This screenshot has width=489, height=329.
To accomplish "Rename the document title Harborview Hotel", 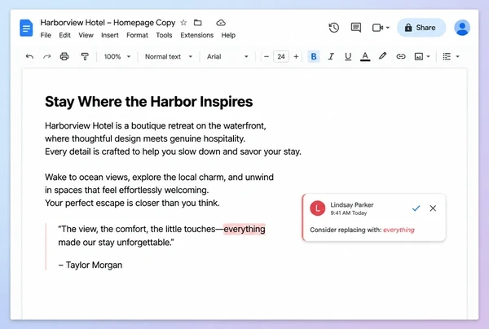I will (108, 23).
